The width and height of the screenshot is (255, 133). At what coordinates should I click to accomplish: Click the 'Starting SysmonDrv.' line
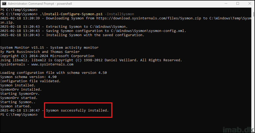20,94
